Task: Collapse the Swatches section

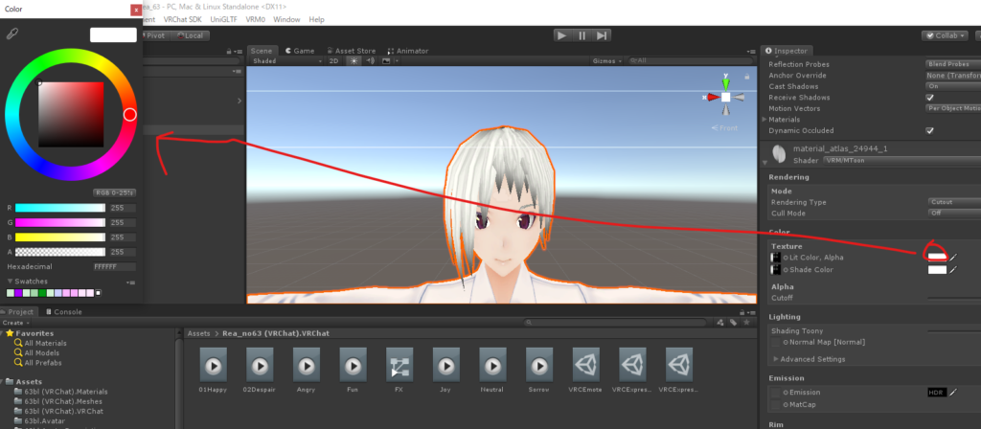Action: [x=10, y=282]
